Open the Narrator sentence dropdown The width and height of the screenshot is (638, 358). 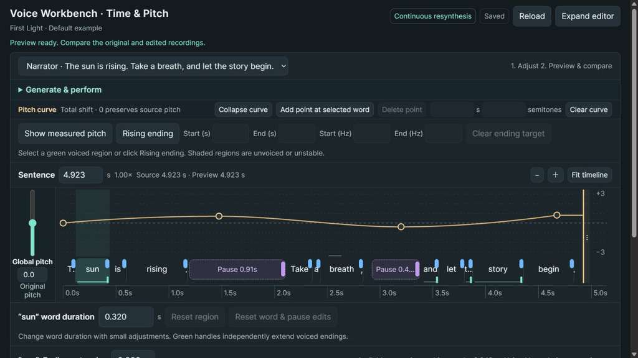[x=153, y=66]
